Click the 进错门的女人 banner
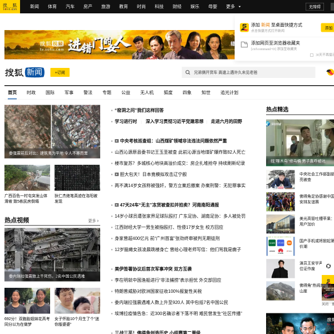Image resolution: width=334 pixels, height=334 pixels. click(x=120, y=45)
